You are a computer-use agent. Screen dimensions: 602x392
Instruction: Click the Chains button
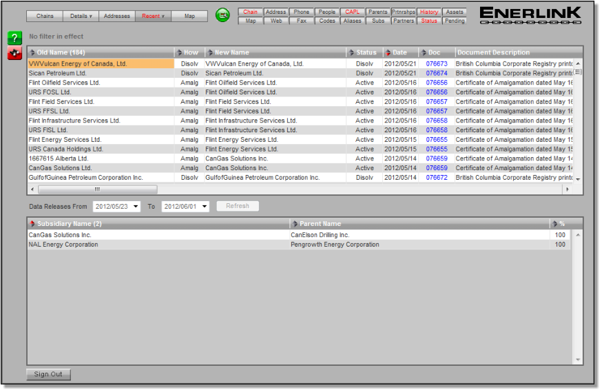(45, 16)
